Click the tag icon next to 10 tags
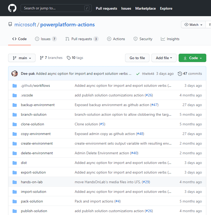Image resolution: width=211 pixels, height=215 pixels. click(68, 58)
